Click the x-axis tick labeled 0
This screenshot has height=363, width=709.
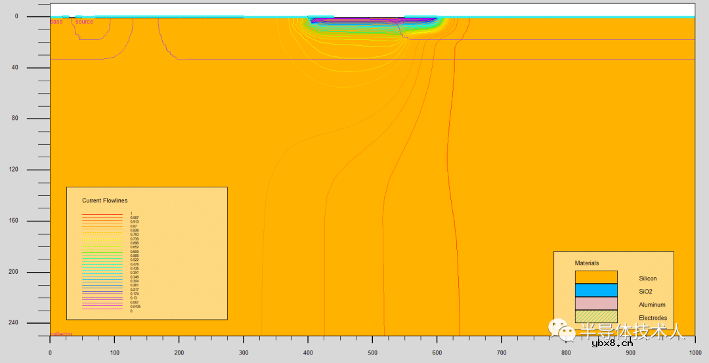click(51, 353)
